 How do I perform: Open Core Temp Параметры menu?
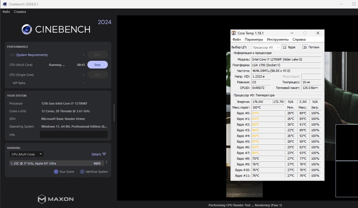point(254,39)
